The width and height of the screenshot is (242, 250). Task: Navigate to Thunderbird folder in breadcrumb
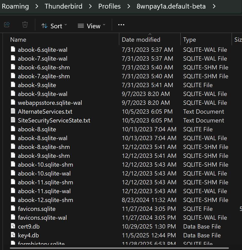pos(63,6)
